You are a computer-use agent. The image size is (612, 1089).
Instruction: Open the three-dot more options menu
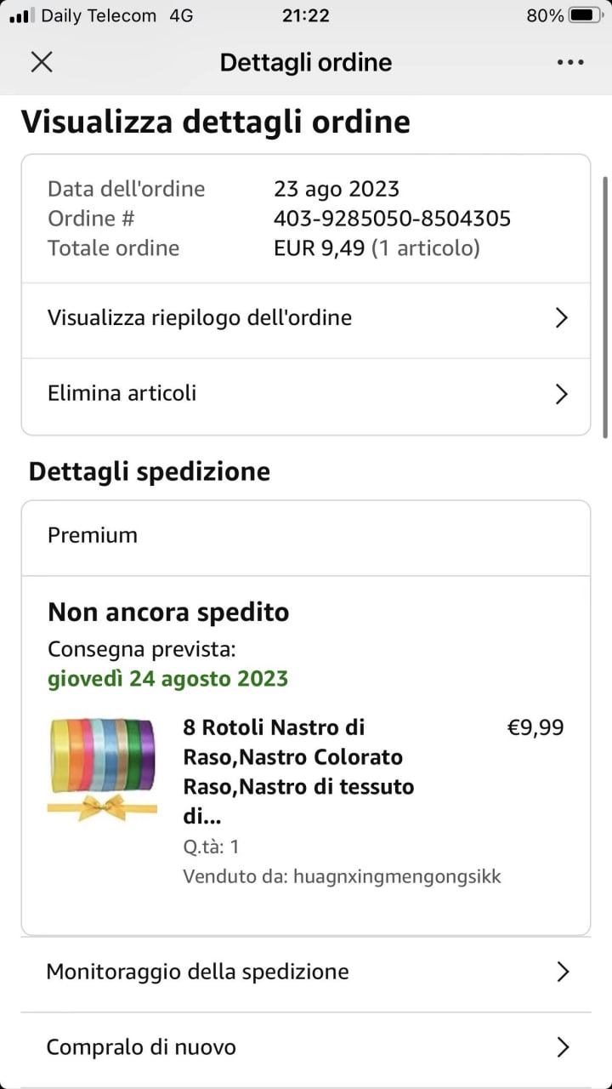point(570,62)
